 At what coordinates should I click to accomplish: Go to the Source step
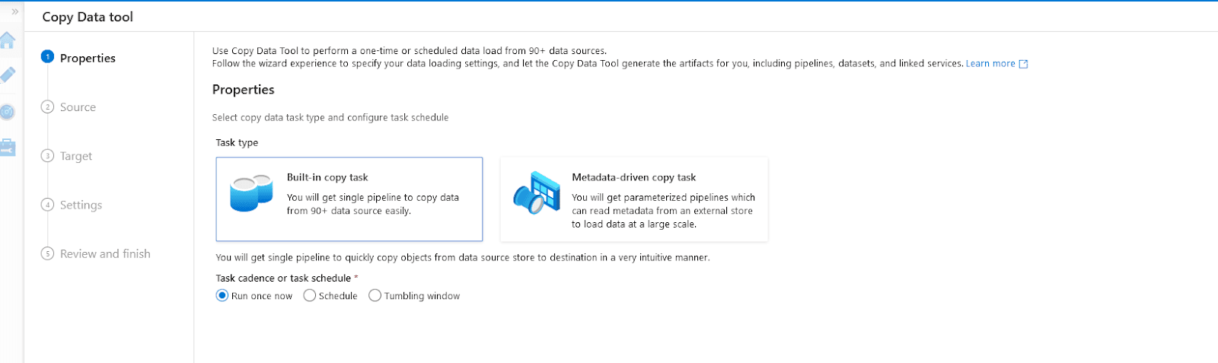[78, 107]
